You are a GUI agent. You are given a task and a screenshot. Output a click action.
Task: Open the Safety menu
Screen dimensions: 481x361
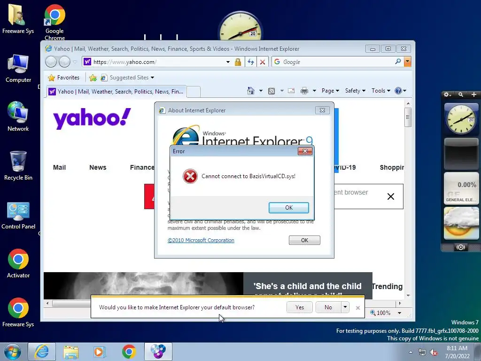coord(355,91)
